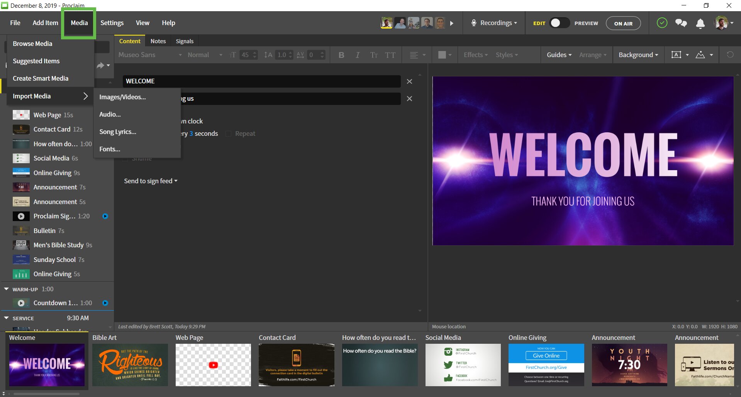Toggle small caps text icon
This screenshot has width=741, height=397.
[x=374, y=55]
